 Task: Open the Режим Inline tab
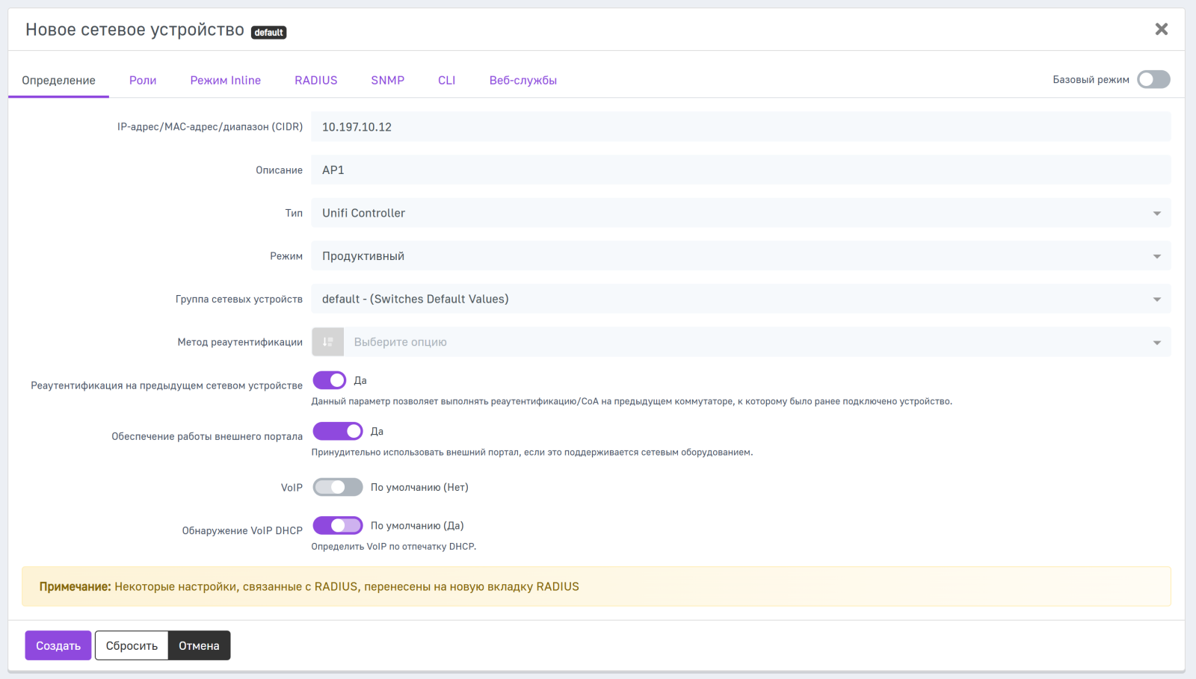point(225,81)
